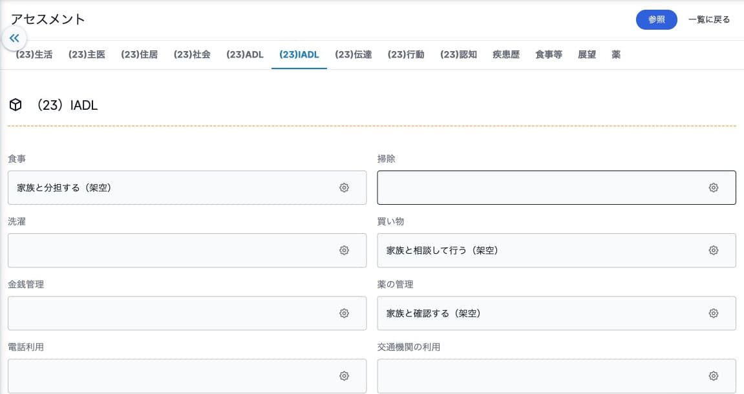Focus the empty 交通機関の利用 input field
The width and height of the screenshot is (744, 394).
tap(557, 376)
